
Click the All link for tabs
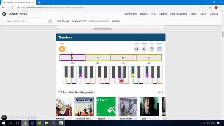click(x=161, y=92)
